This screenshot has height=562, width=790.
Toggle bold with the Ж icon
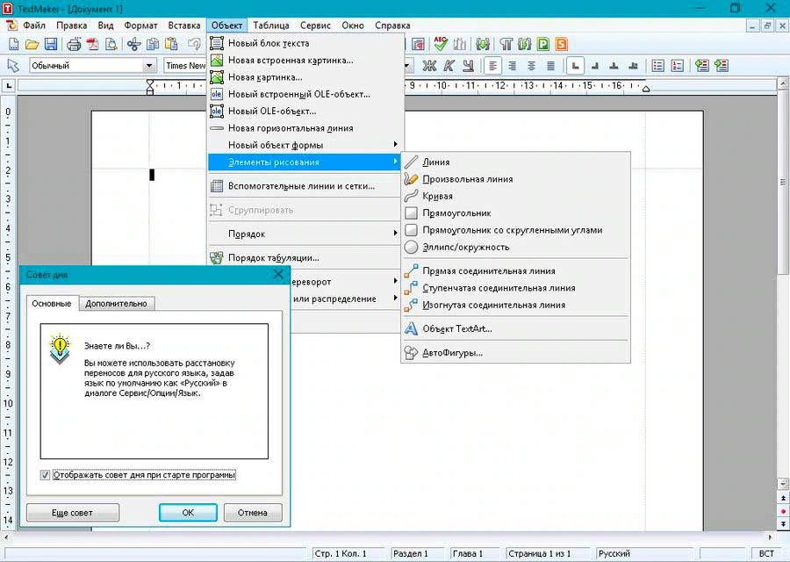[429, 66]
